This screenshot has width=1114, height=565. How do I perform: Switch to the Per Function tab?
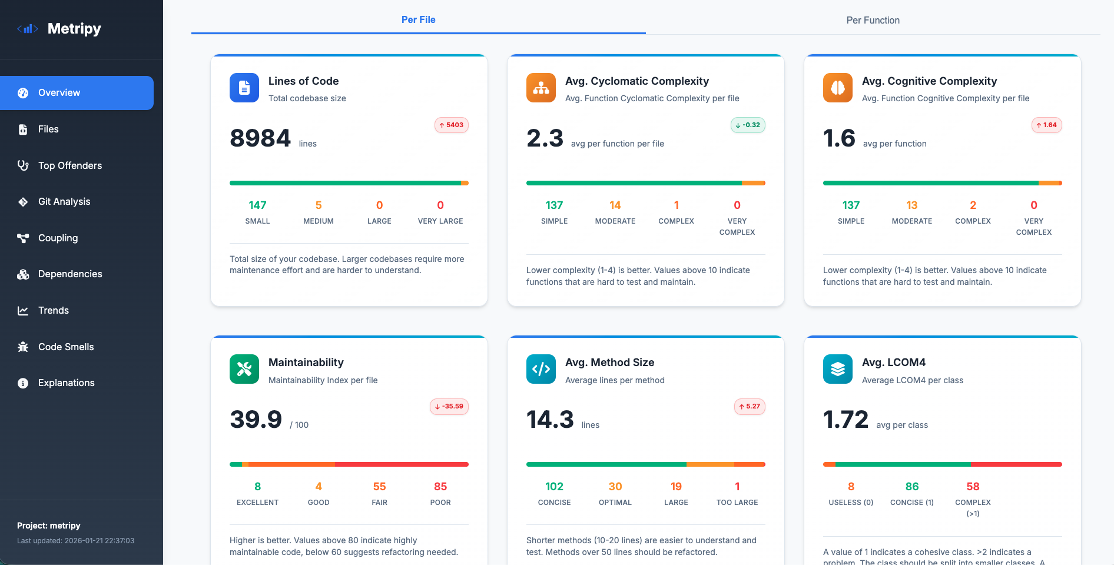pyautogui.click(x=873, y=20)
